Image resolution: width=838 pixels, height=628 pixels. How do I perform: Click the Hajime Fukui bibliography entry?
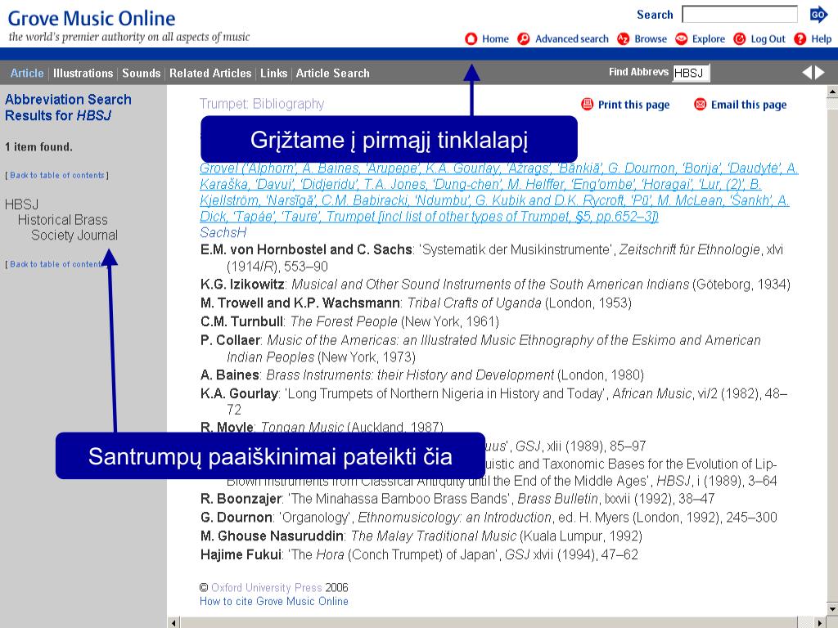[419, 554]
